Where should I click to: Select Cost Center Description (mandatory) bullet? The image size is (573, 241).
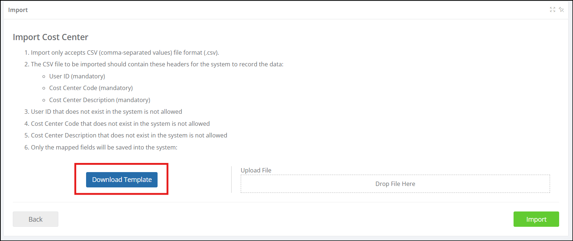coord(100,100)
